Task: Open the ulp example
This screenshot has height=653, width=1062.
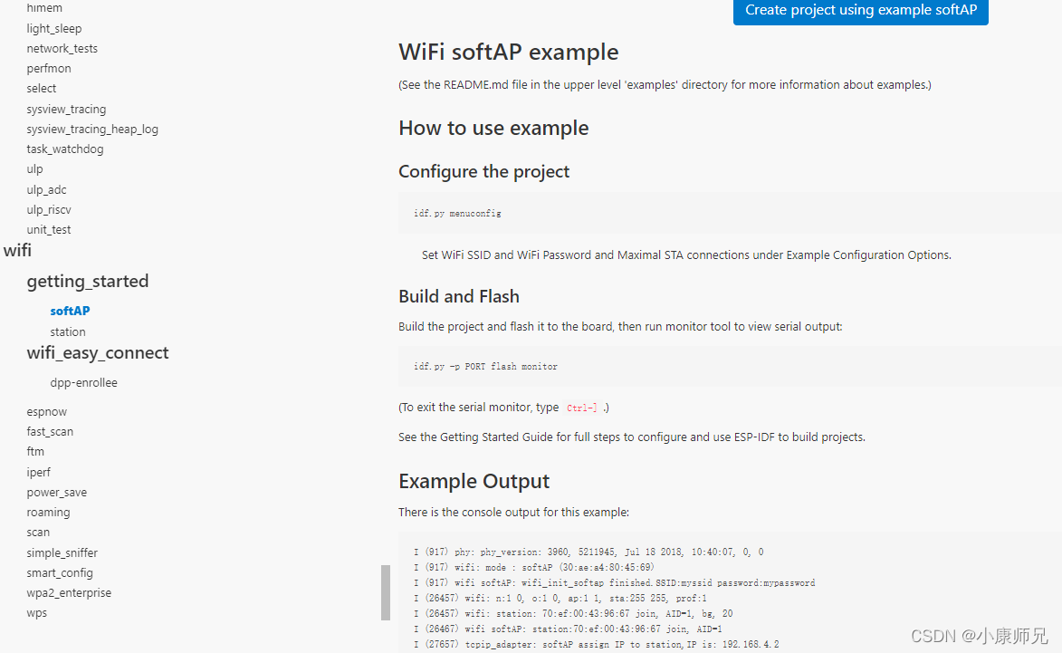Action: click(34, 169)
